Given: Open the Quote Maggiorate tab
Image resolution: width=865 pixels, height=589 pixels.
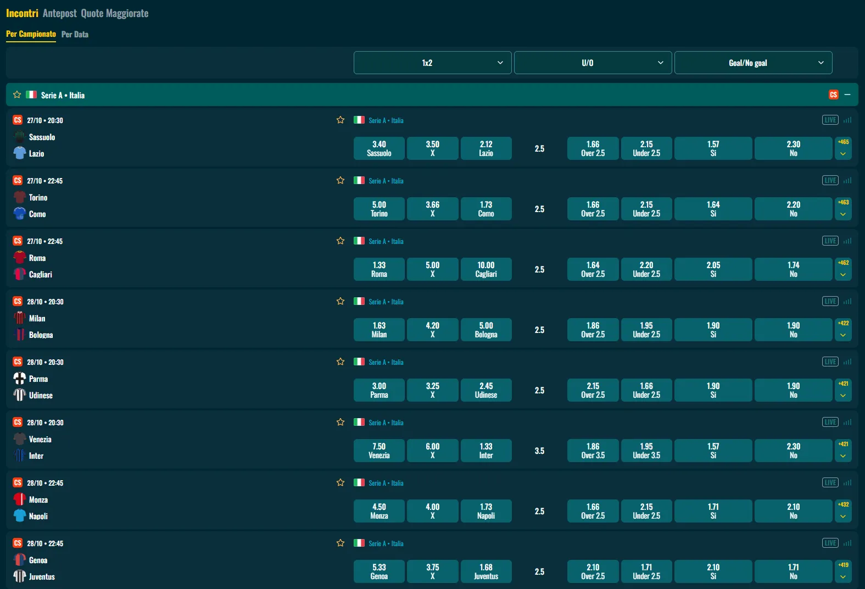Looking at the screenshot, I should [115, 13].
